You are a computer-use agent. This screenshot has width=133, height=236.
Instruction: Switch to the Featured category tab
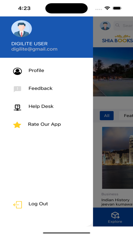(126, 116)
